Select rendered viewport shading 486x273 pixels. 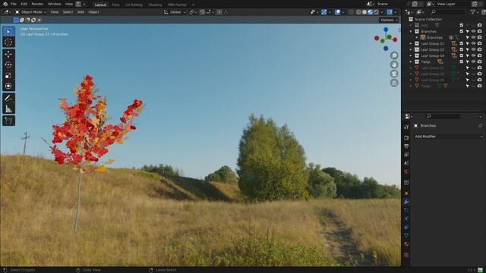coord(377,12)
